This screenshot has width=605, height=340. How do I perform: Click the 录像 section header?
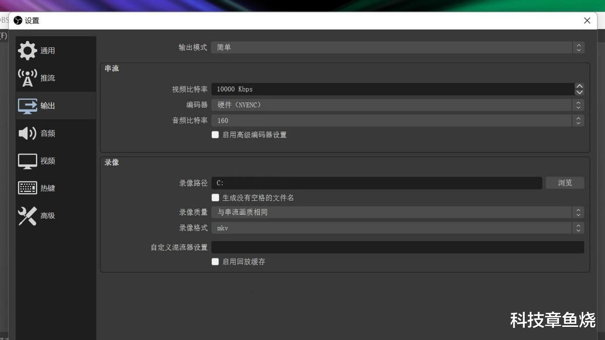tap(111, 162)
